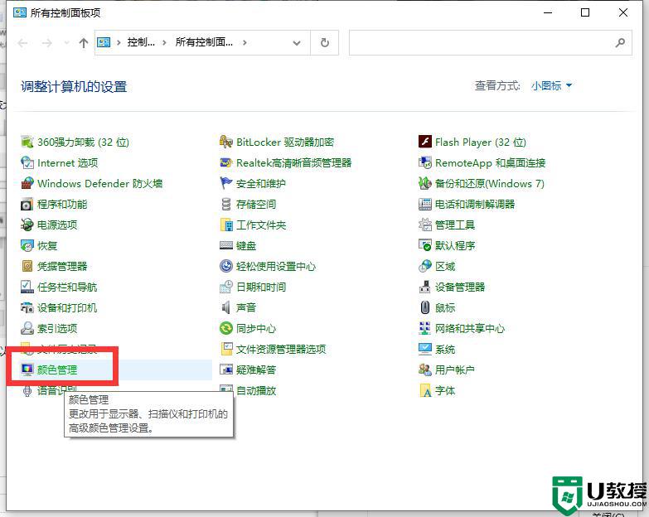This screenshot has width=649, height=517.
Task: Maximize the 所有控制面板项 window
Action: pyautogui.click(x=585, y=12)
